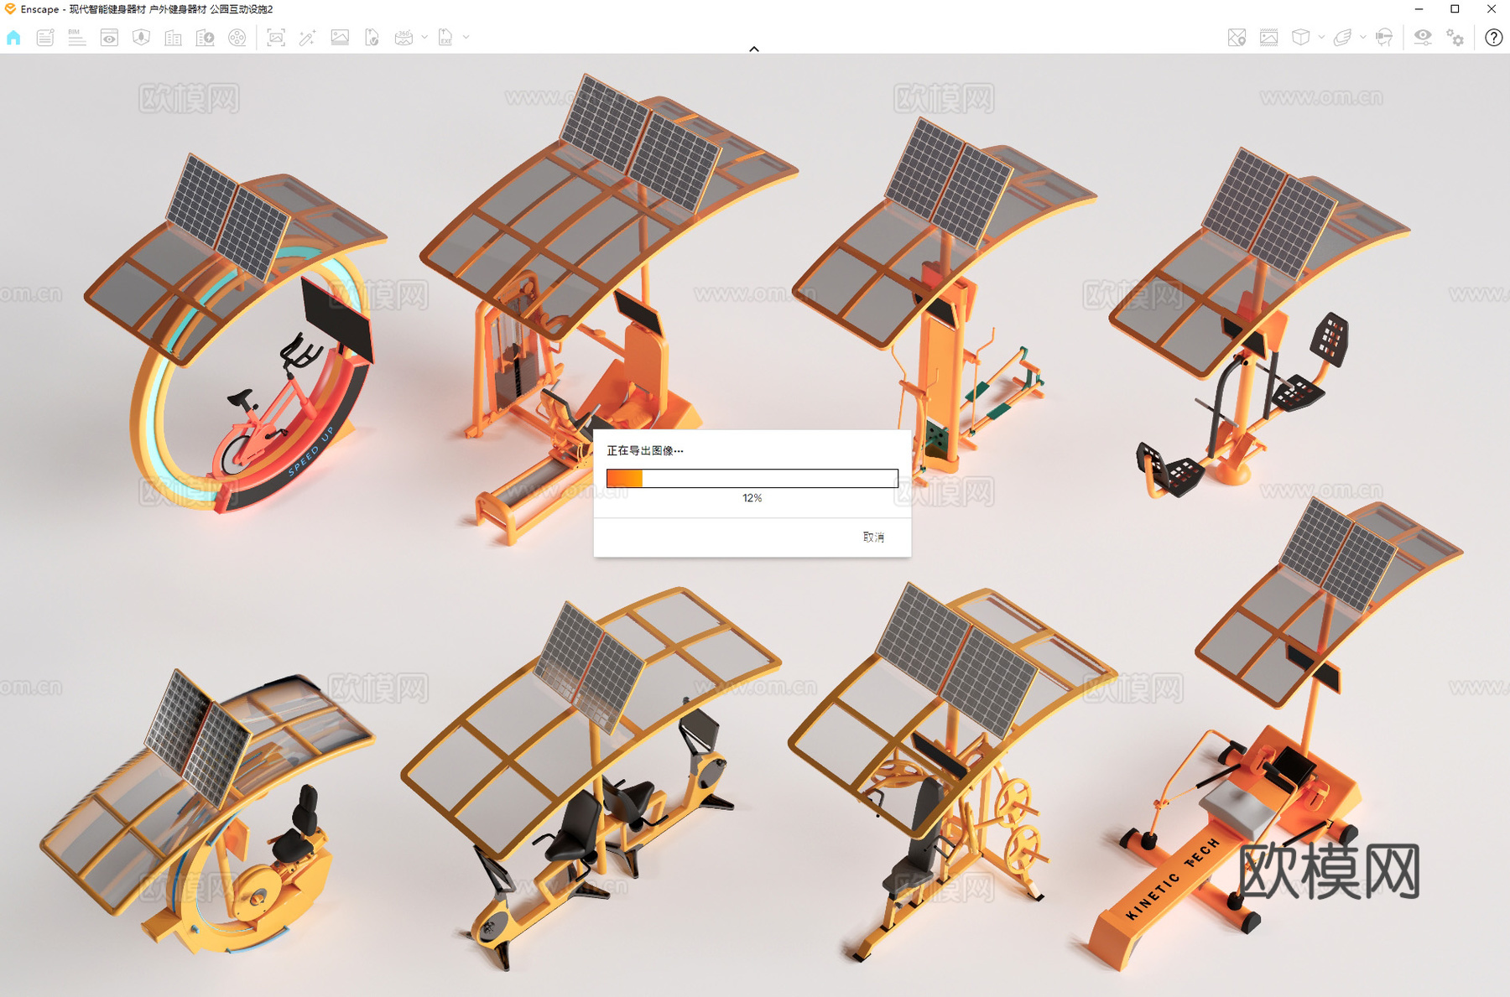Open the view management eye-window icon
This screenshot has height=997, width=1510.
tap(109, 38)
